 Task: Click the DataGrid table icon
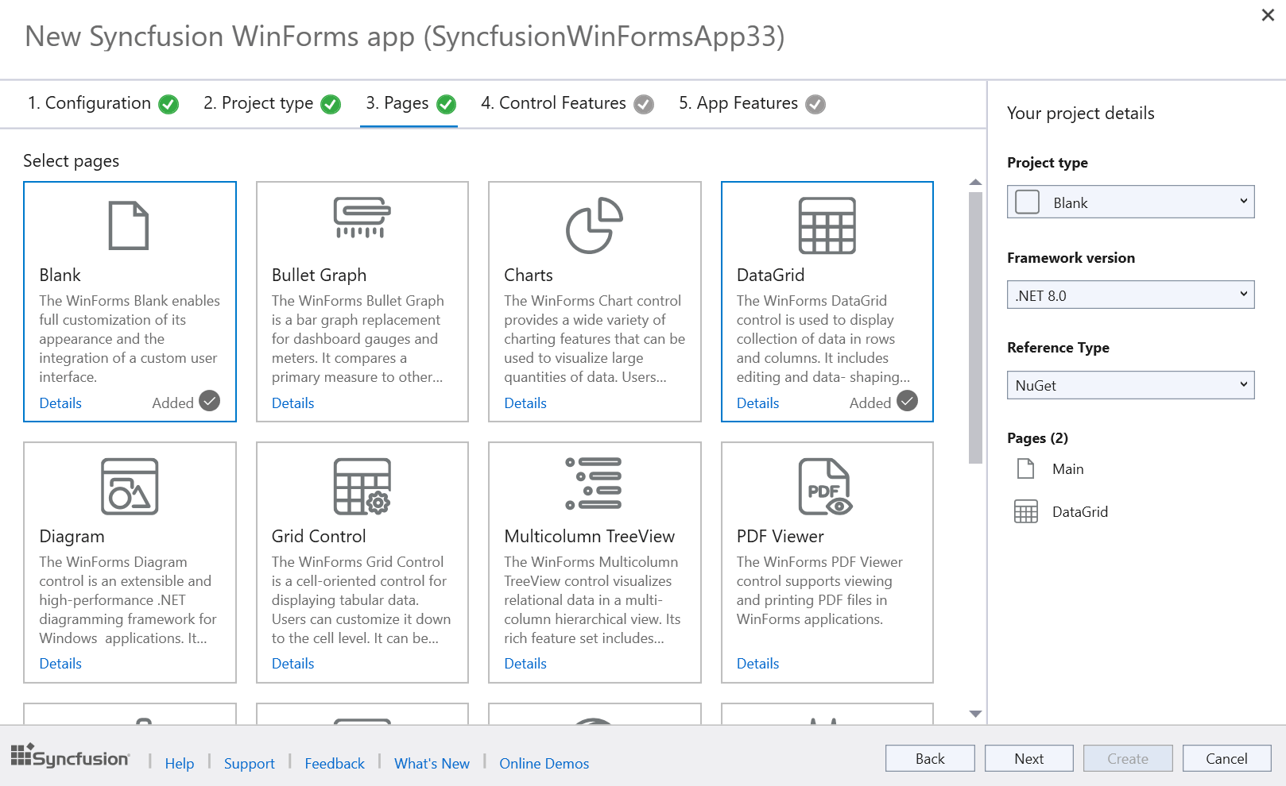click(827, 225)
